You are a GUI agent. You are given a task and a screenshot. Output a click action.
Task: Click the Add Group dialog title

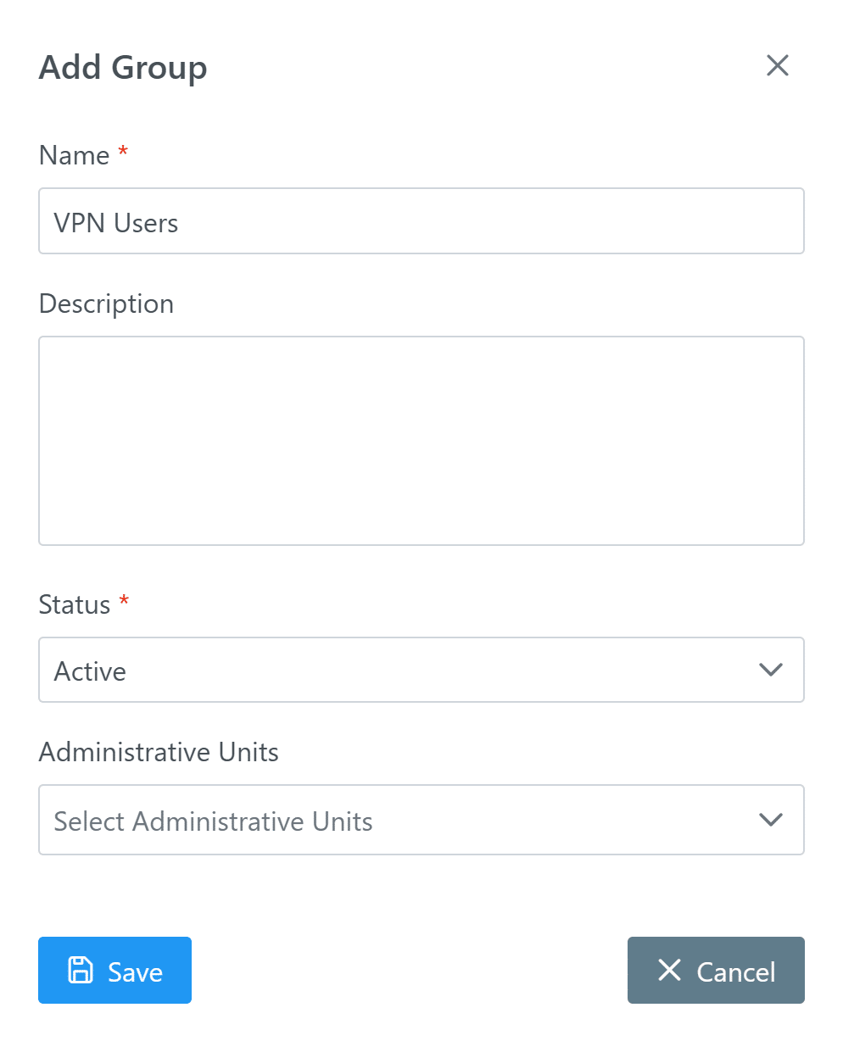123,68
